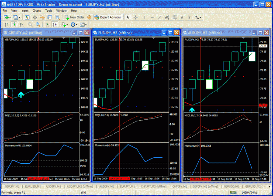This screenshot has width=273, height=196.
Task: Toggle Auto Scroll chart icon
Action: 47,25
